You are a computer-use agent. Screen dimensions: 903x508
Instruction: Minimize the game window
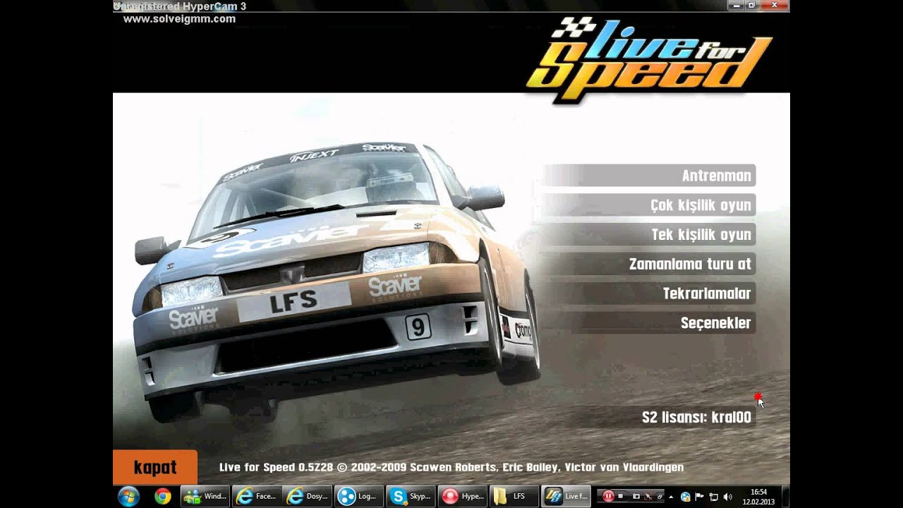pos(735,5)
